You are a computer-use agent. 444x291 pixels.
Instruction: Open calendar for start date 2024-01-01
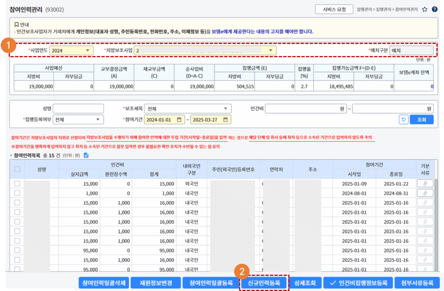(x=179, y=120)
